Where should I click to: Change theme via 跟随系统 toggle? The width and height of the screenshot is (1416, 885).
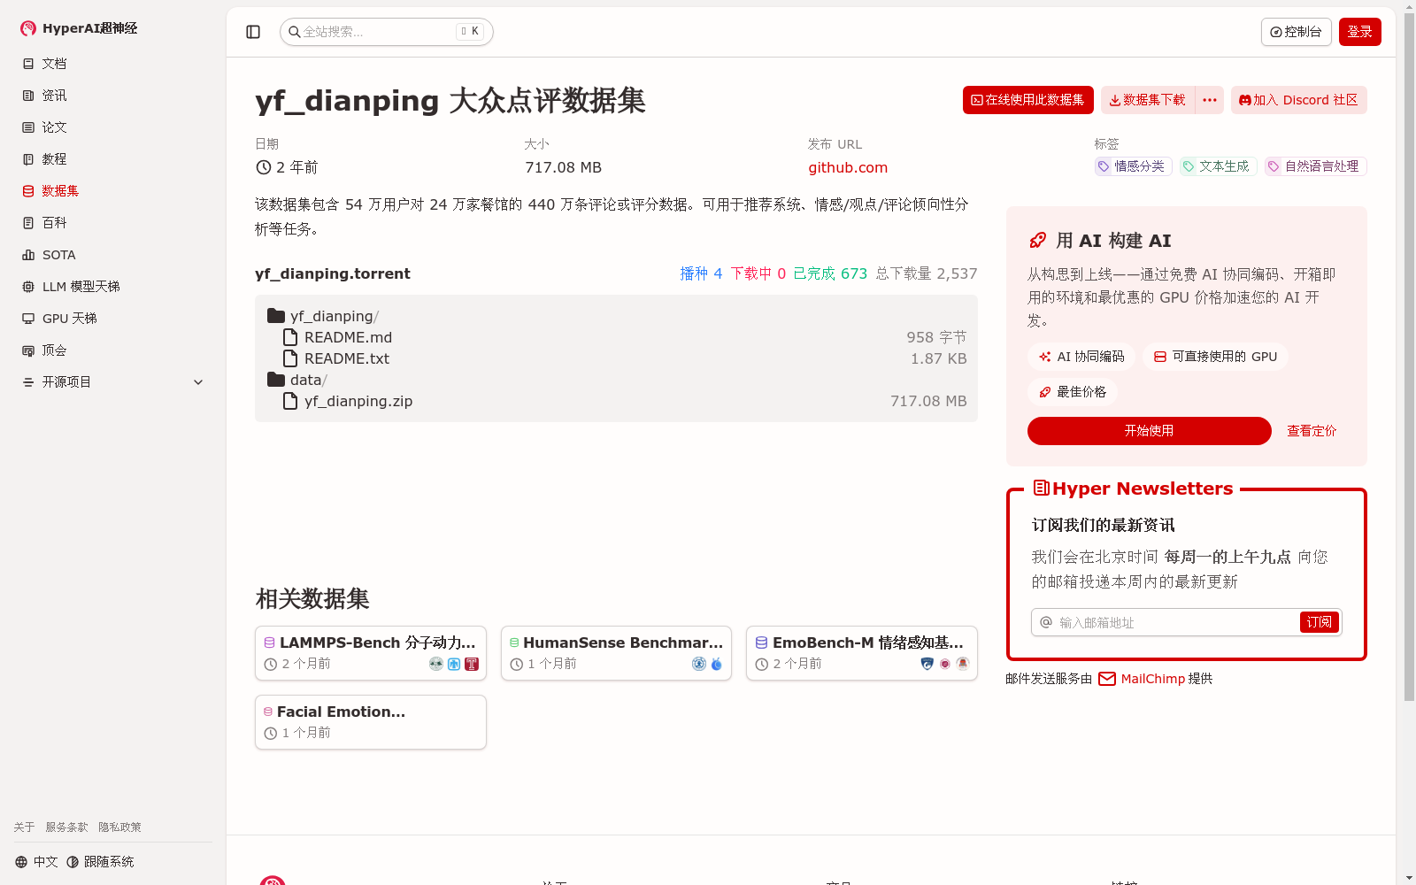100,862
